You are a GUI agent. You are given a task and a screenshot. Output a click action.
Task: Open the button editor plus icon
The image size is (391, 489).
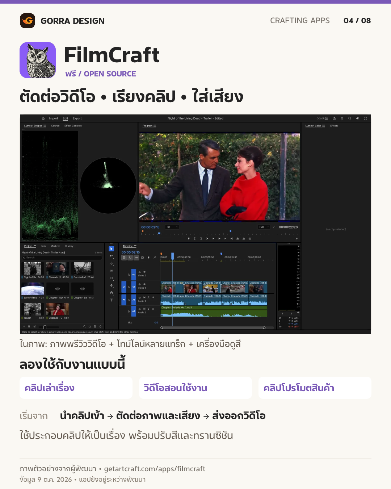(x=297, y=239)
